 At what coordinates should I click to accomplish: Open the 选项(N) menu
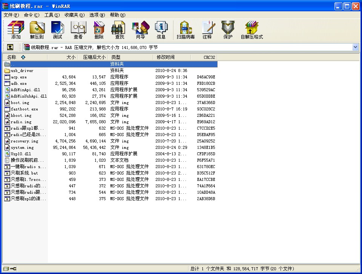click(97, 15)
